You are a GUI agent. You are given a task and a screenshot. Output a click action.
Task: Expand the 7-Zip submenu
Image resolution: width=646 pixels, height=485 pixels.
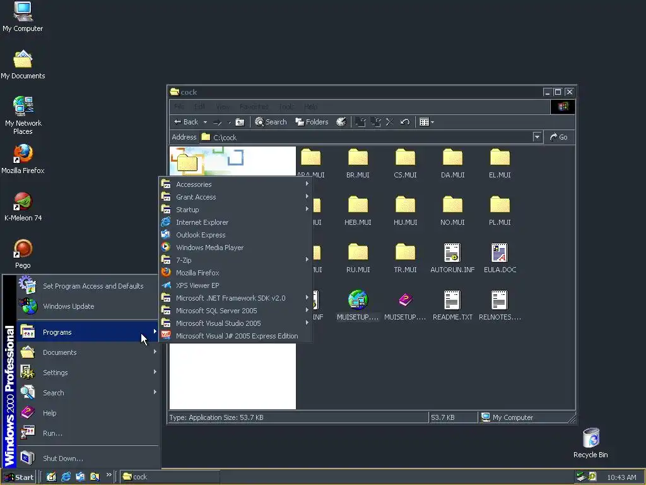pyautogui.click(x=236, y=260)
